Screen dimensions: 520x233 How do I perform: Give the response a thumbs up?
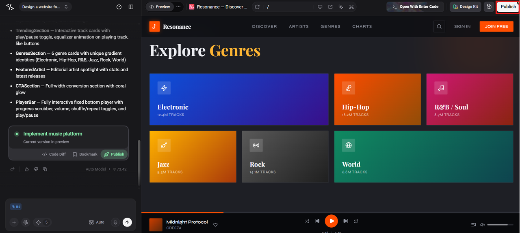pyautogui.click(x=27, y=169)
